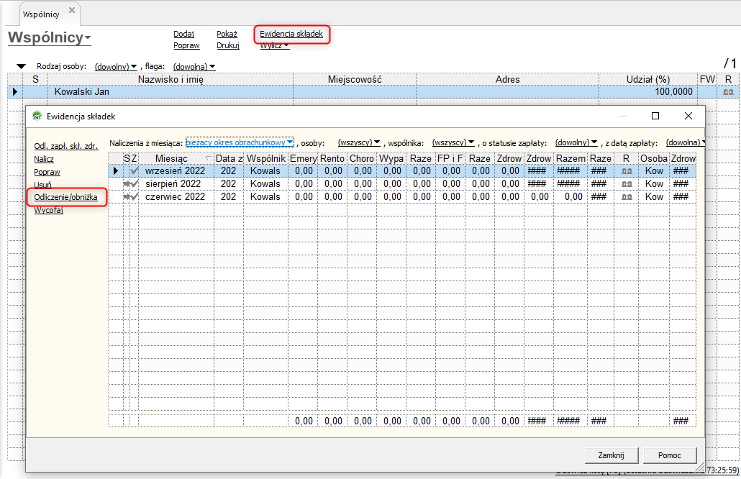Viewport: 741px width, 479px height.
Task: Click the Miejscowość column header
Action: pyautogui.click(x=355, y=79)
